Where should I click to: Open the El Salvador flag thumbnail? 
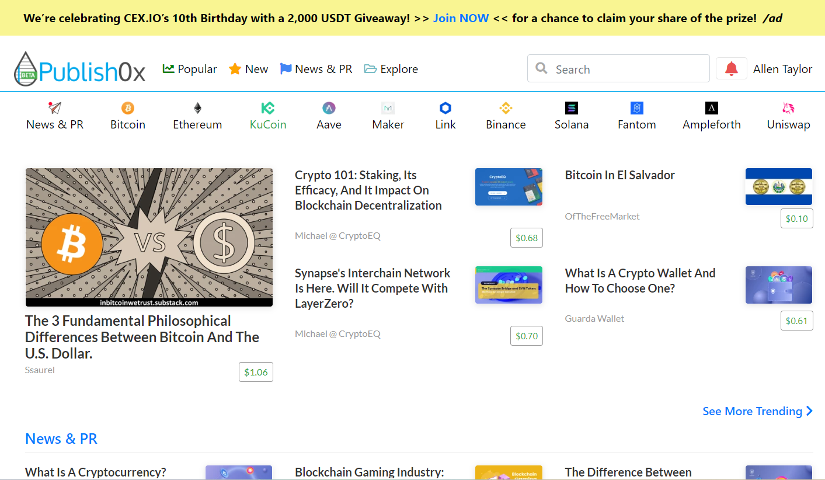pyautogui.click(x=779, y=187)
